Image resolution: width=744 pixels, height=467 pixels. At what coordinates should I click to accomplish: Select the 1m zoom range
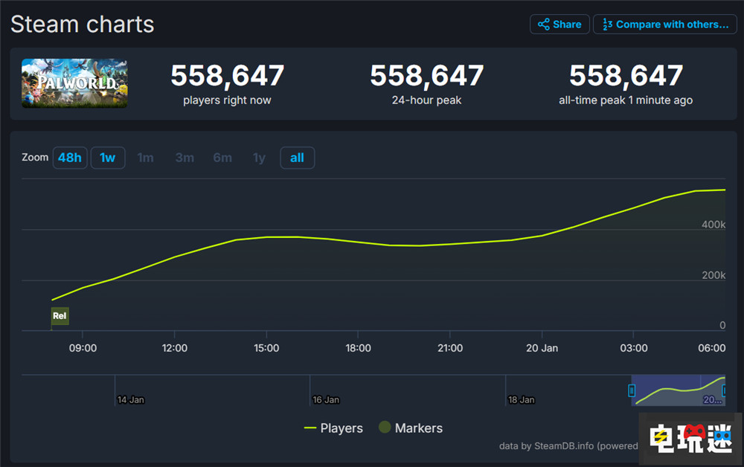point(146,158)
